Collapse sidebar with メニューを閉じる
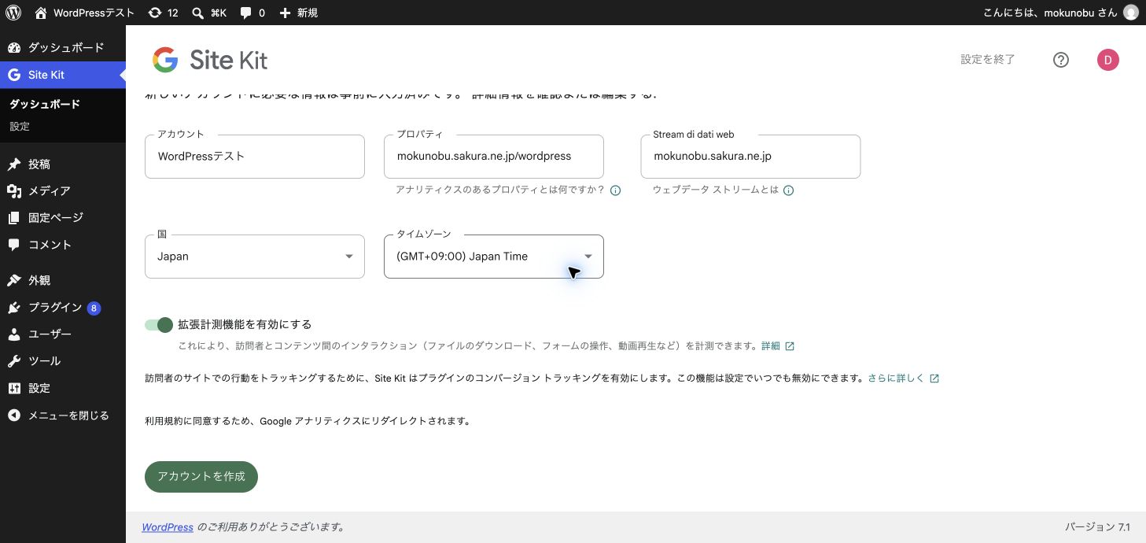The height and width of the screenshot is (543, 1146). [63, 416]
